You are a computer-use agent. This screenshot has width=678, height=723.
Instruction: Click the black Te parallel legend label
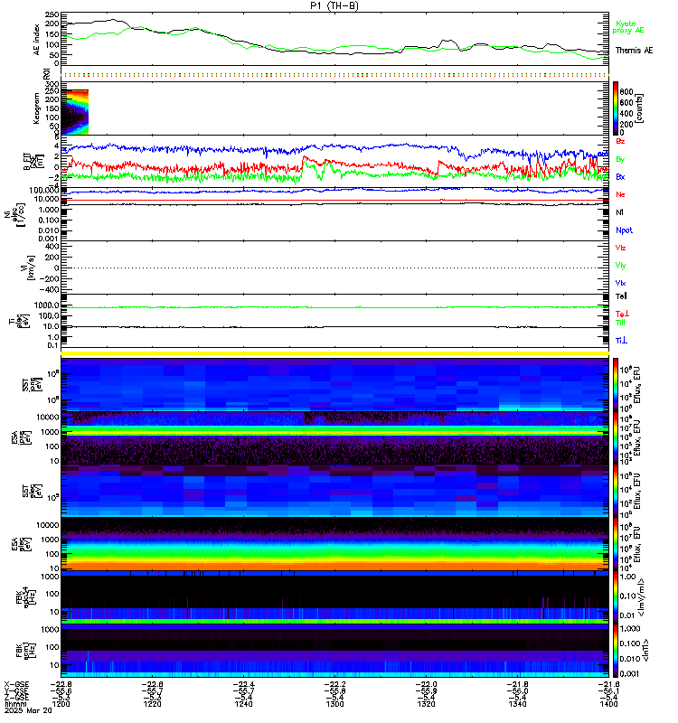click(x=621, y=296)
